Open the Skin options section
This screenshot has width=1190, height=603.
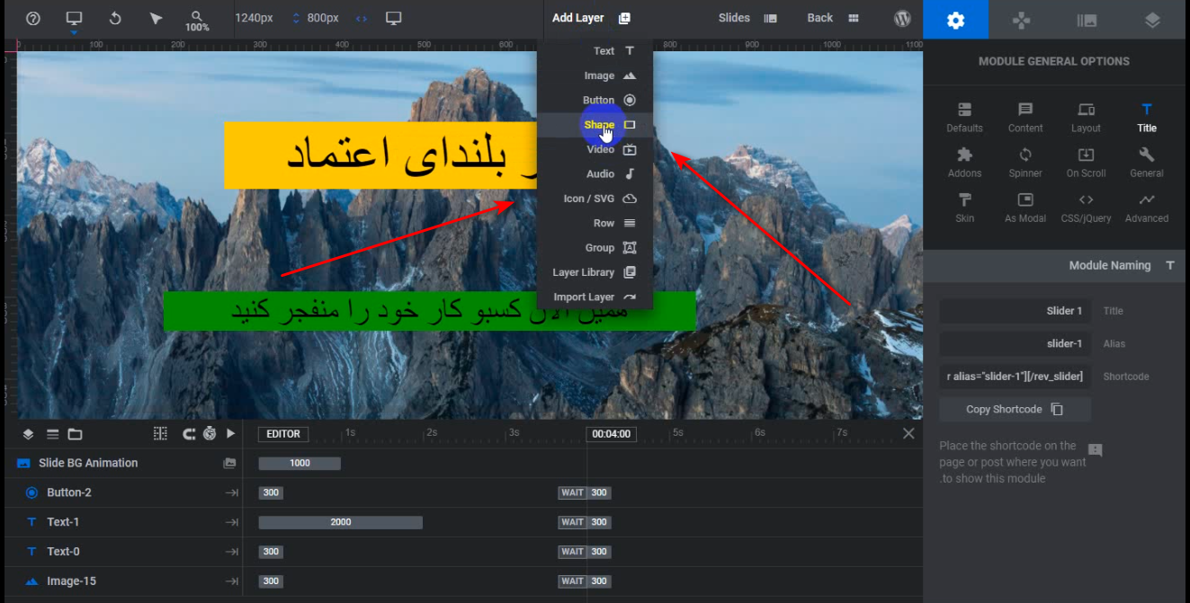[x=964, y=208]
